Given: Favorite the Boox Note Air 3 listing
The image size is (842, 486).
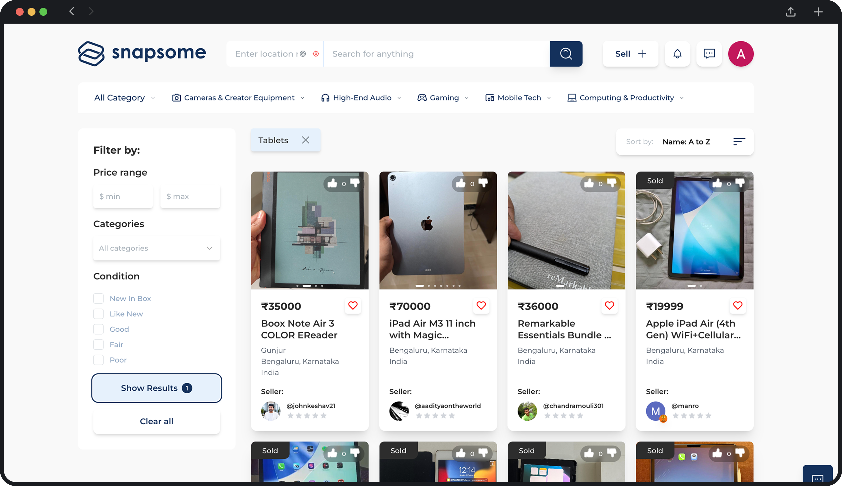Looking at the screenshot, I should (353, 305).
